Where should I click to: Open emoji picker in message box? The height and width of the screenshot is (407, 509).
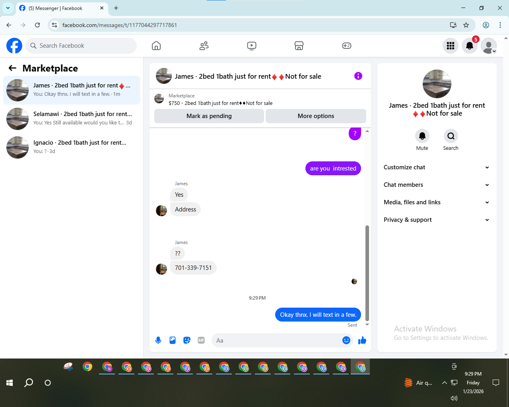(346, 340)
